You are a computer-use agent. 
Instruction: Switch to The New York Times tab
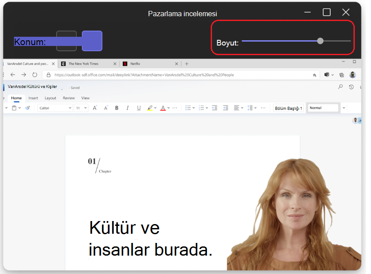83,64
